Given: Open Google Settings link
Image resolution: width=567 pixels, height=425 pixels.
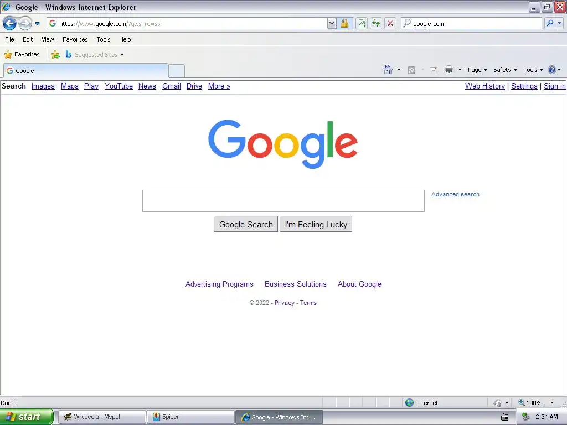Looking at the screenshot, I should click(524, 86).
